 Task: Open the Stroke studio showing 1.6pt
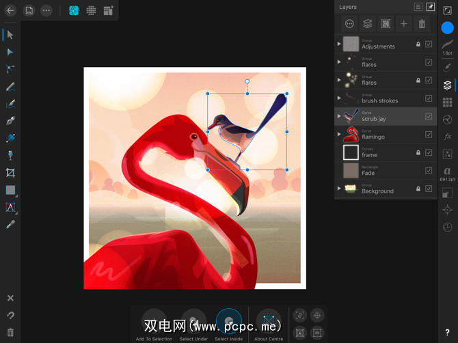point(447,48)
